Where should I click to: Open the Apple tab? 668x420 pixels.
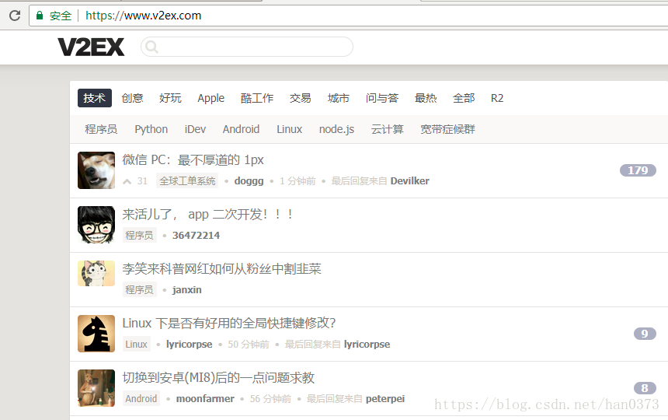[x=210, y=98]
